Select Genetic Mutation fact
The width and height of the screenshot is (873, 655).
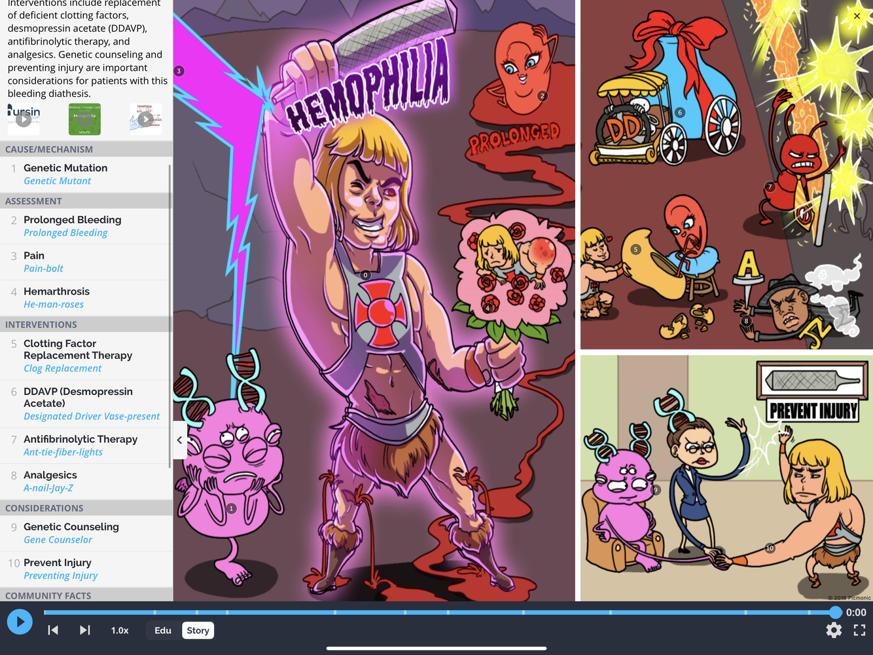click(x=86, y=174)
